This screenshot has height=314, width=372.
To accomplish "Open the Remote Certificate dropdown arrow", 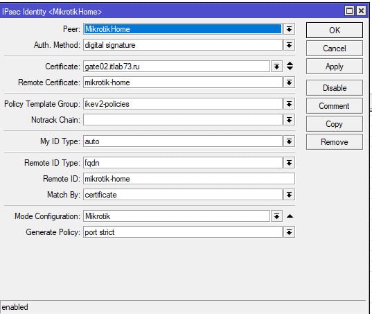I will click(x=289, y=82).
